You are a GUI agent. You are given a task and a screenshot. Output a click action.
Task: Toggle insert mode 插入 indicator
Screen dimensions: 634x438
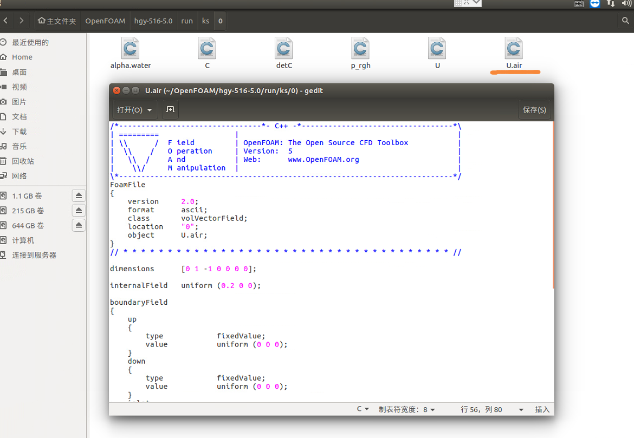coord(542,409)
